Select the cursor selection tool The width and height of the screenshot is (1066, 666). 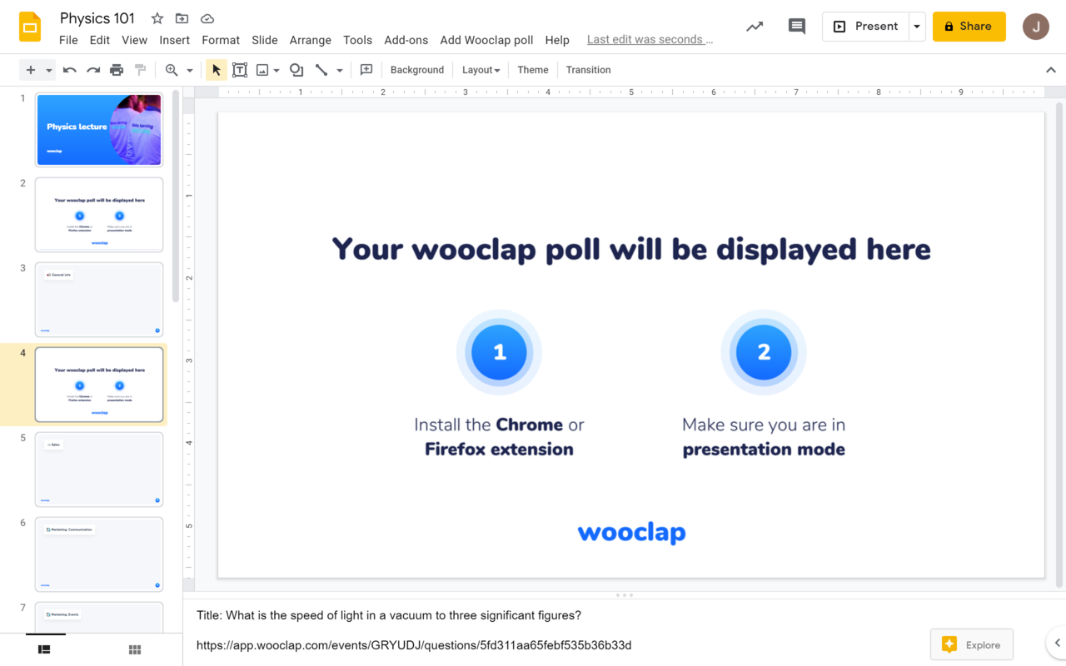tap(216, 69)
